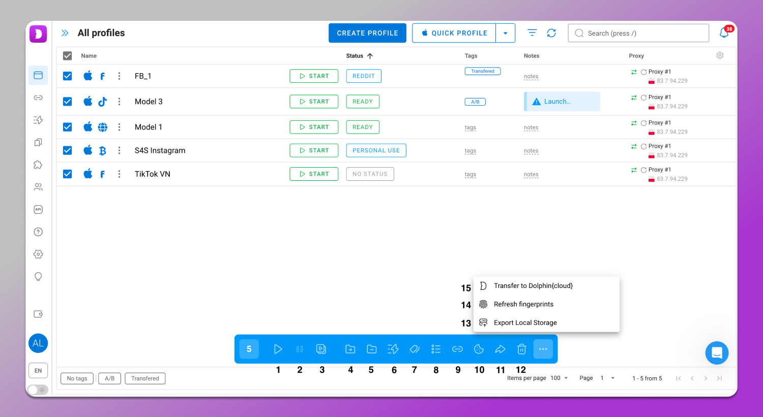Open notifications bell with 38 badge
The image size is (763, 417).
point(724,33)
